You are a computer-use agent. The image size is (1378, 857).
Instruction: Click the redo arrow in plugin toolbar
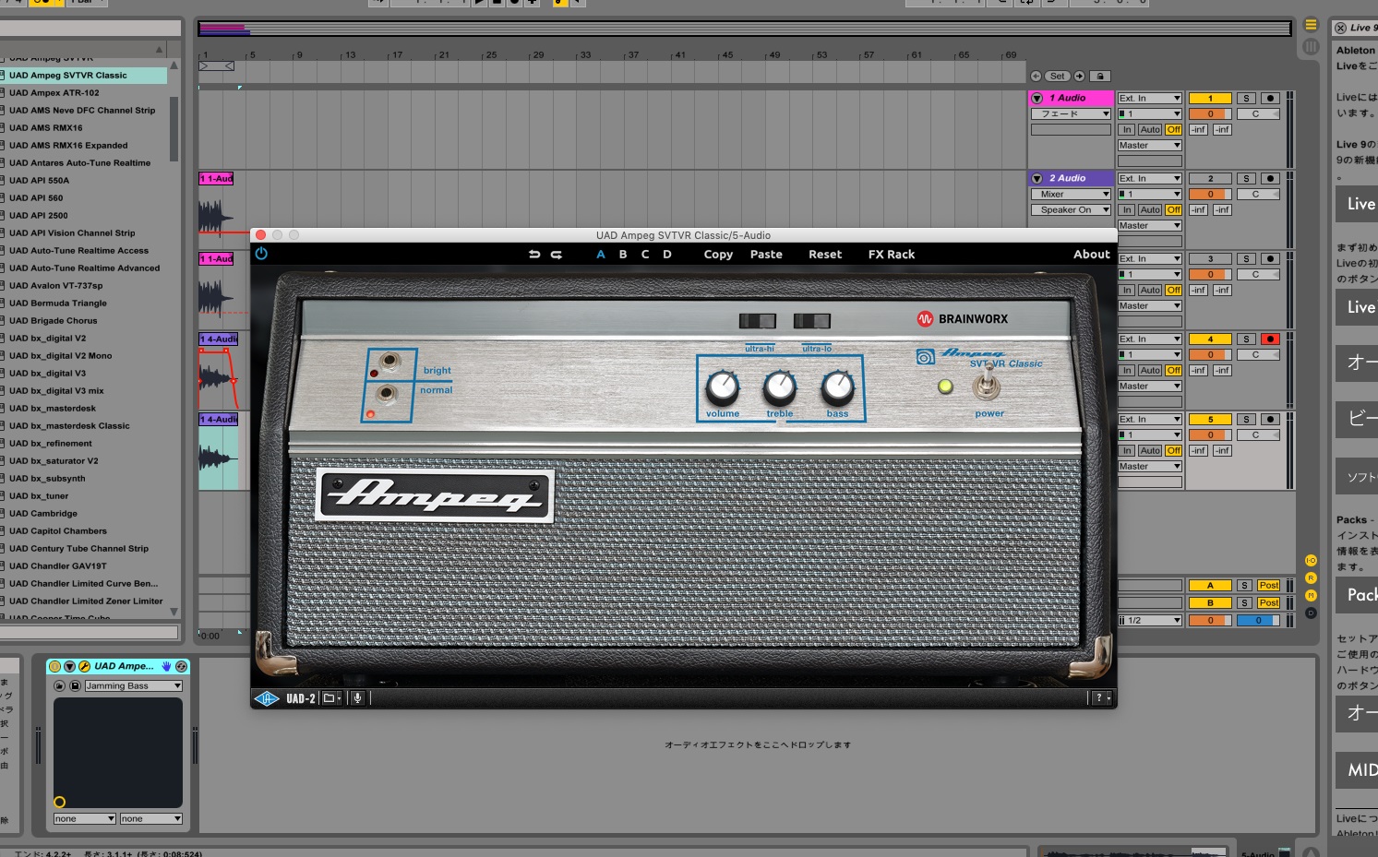click(x=557, y=255)
